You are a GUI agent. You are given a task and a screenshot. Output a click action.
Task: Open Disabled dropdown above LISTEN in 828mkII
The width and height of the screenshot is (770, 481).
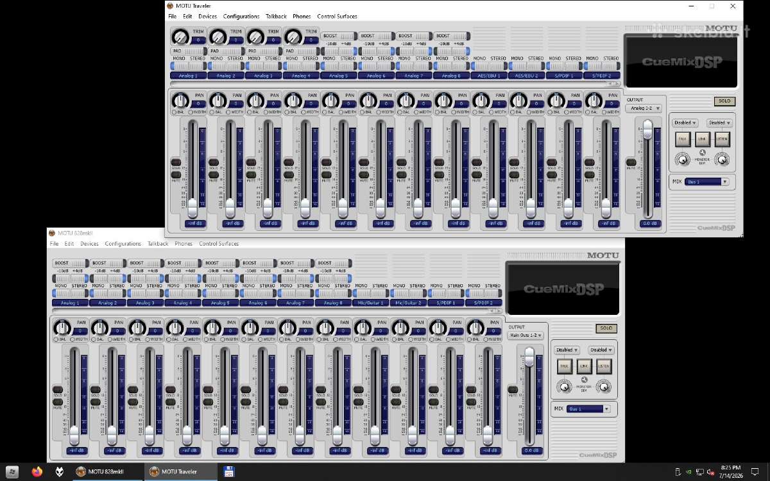pos(601,350)
